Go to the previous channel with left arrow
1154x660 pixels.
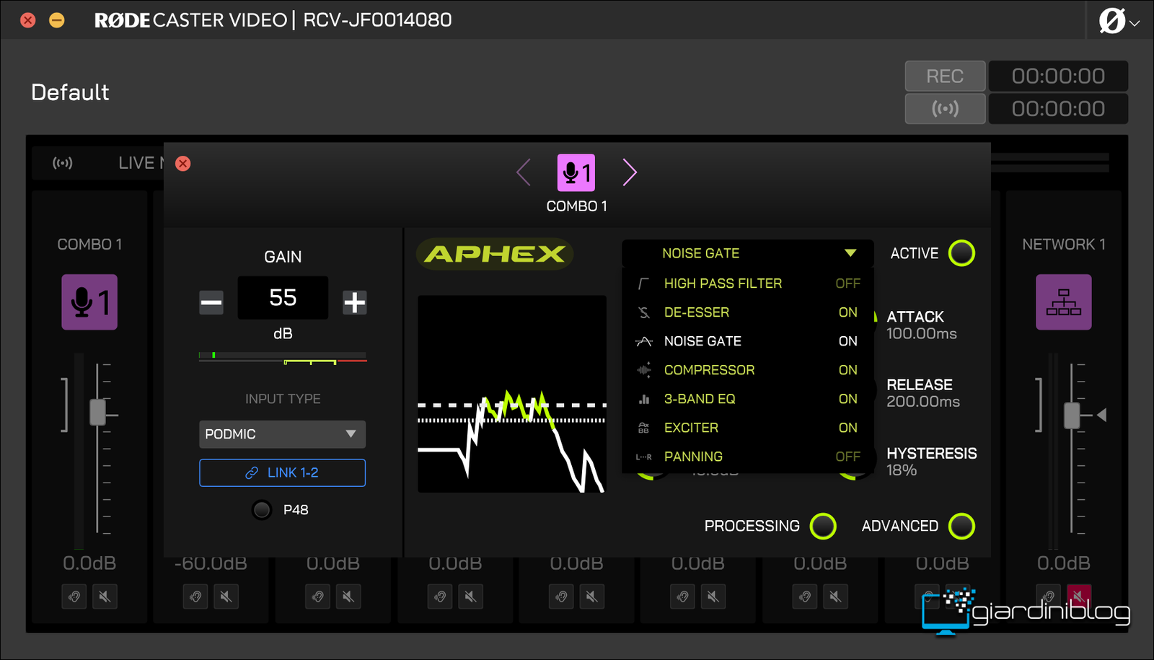coord(524,172)
